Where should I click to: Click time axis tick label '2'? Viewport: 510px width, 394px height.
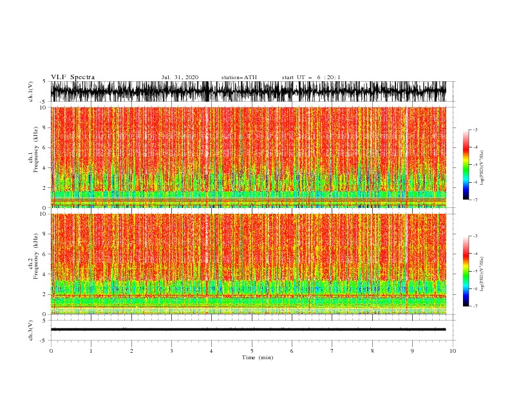pos(131,351)
